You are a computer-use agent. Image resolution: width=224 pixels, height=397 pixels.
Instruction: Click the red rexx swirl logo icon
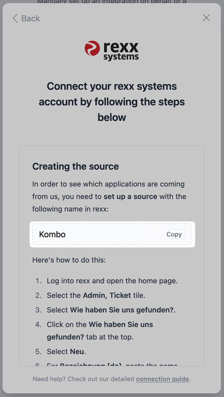point(92,48)
